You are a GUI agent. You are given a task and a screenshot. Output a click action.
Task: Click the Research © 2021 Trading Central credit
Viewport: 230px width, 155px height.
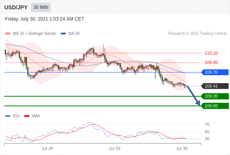click(197, 34)
